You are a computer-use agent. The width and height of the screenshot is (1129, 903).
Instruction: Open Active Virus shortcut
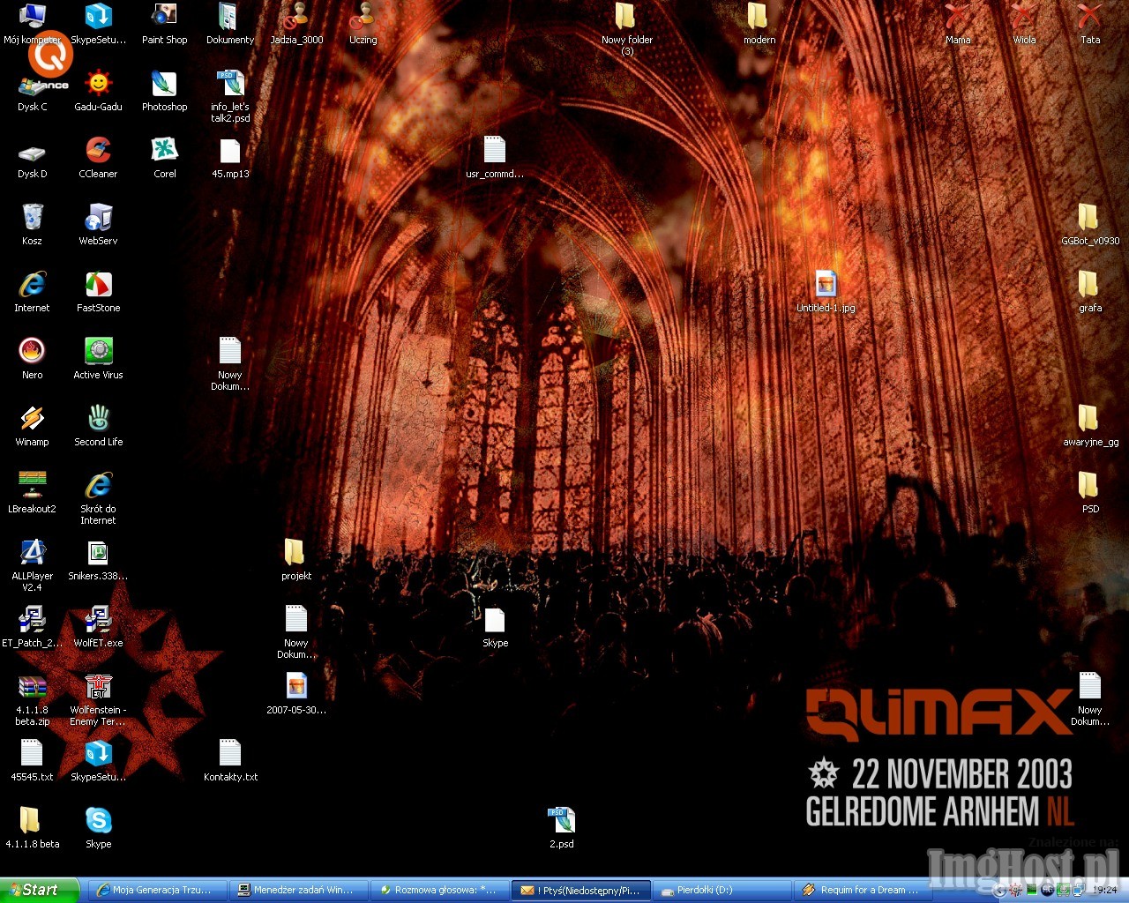[98, 359]
